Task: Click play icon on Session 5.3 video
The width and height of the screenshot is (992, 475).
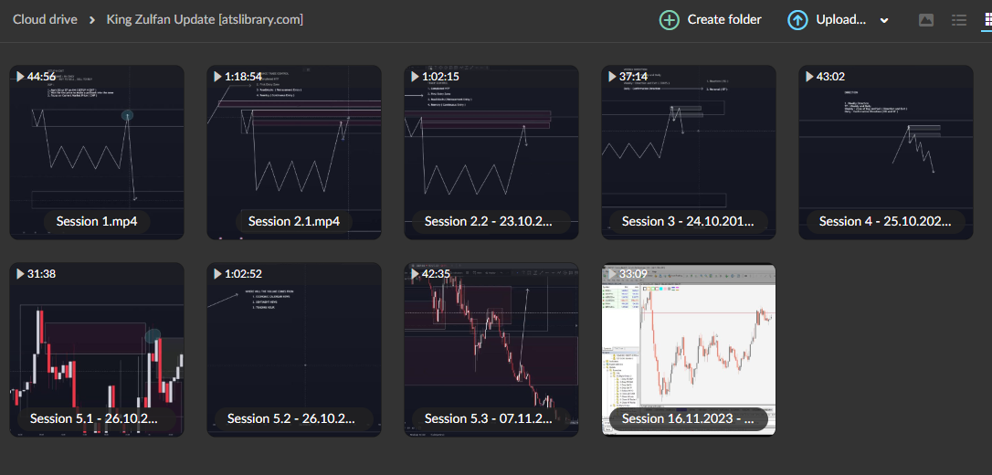Action: 414,274
